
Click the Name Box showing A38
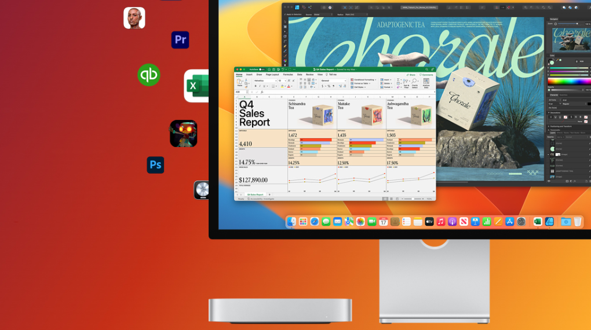(241, 92)
